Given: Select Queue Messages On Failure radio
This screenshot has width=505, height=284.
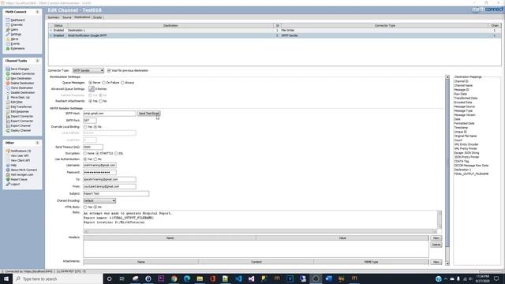Looking at the screenshot, I should tap(103, 83).
